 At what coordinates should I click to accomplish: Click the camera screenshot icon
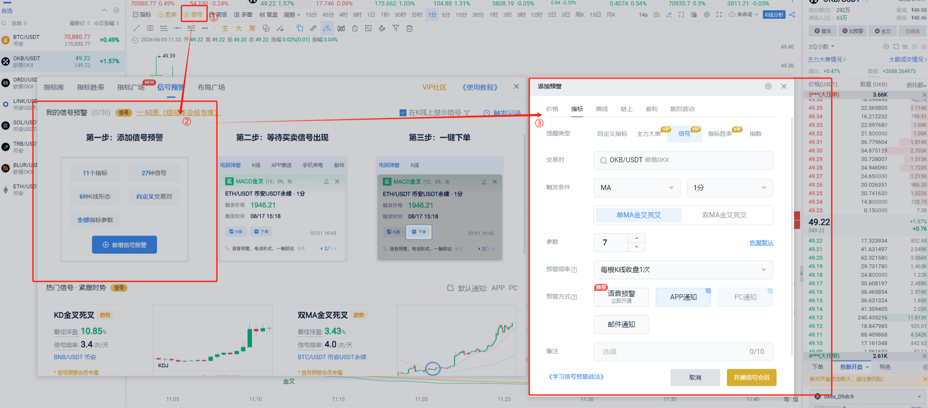[656, 15]
